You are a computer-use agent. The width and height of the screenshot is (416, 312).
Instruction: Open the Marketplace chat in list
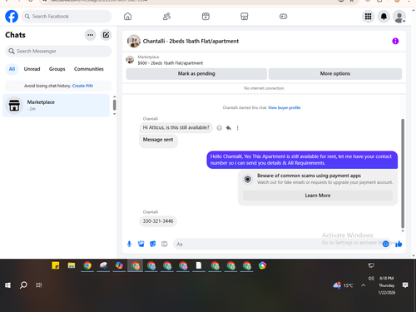(56, 106)
